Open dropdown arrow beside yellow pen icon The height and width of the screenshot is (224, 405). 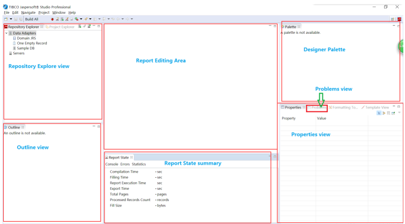(90, 19)
